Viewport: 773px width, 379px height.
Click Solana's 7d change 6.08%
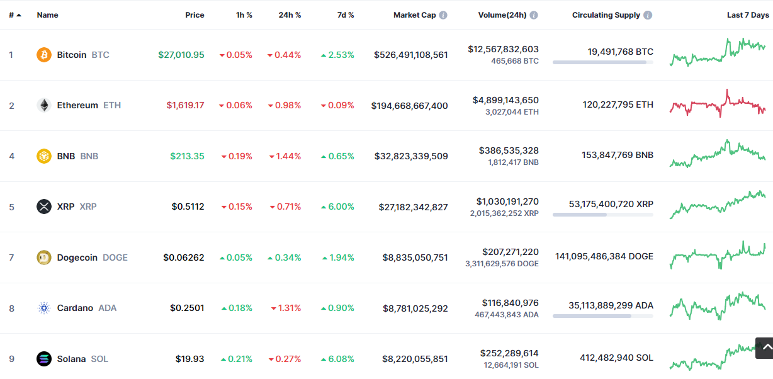click(337, 359)
